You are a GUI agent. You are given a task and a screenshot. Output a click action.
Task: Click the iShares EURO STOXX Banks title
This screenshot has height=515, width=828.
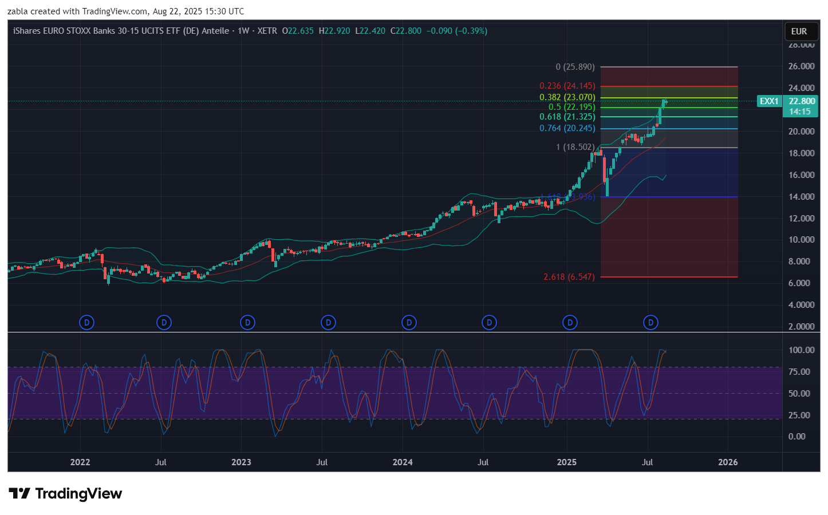[121, 31]
